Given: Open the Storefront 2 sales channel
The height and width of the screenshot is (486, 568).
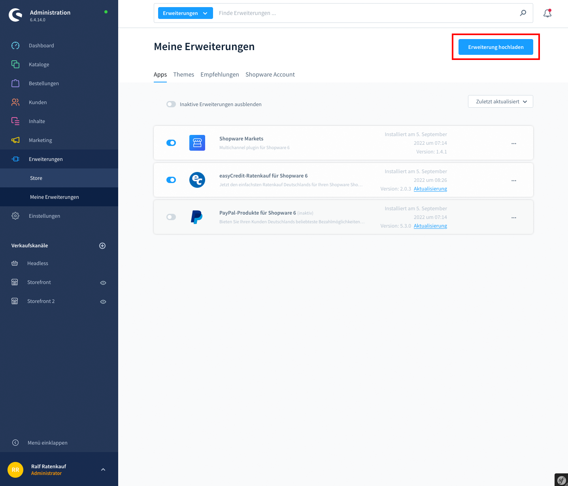Looking at the screenshot, I should click(x=41, y=301).
